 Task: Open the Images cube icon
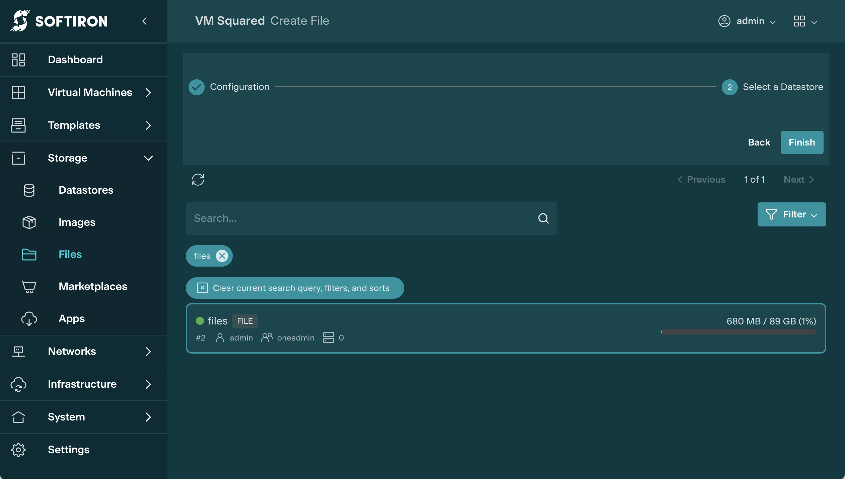point(29,222)
